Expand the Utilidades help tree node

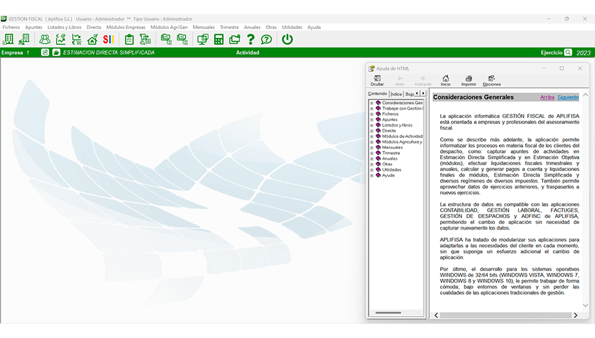[x=372, y=170]
